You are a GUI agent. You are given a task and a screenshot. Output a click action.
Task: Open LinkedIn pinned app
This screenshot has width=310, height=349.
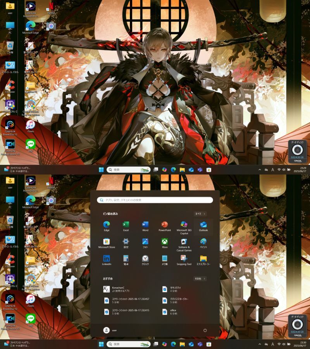click(x=107, y=260)
